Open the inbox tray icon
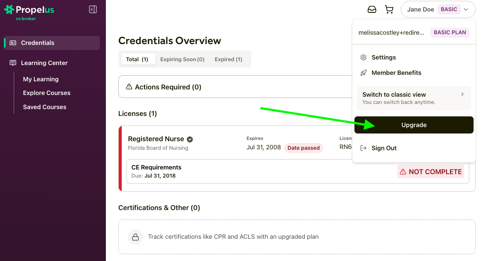The width and height of the screenshot is (483, 261). pyautogui.click(x=372, y=9)
